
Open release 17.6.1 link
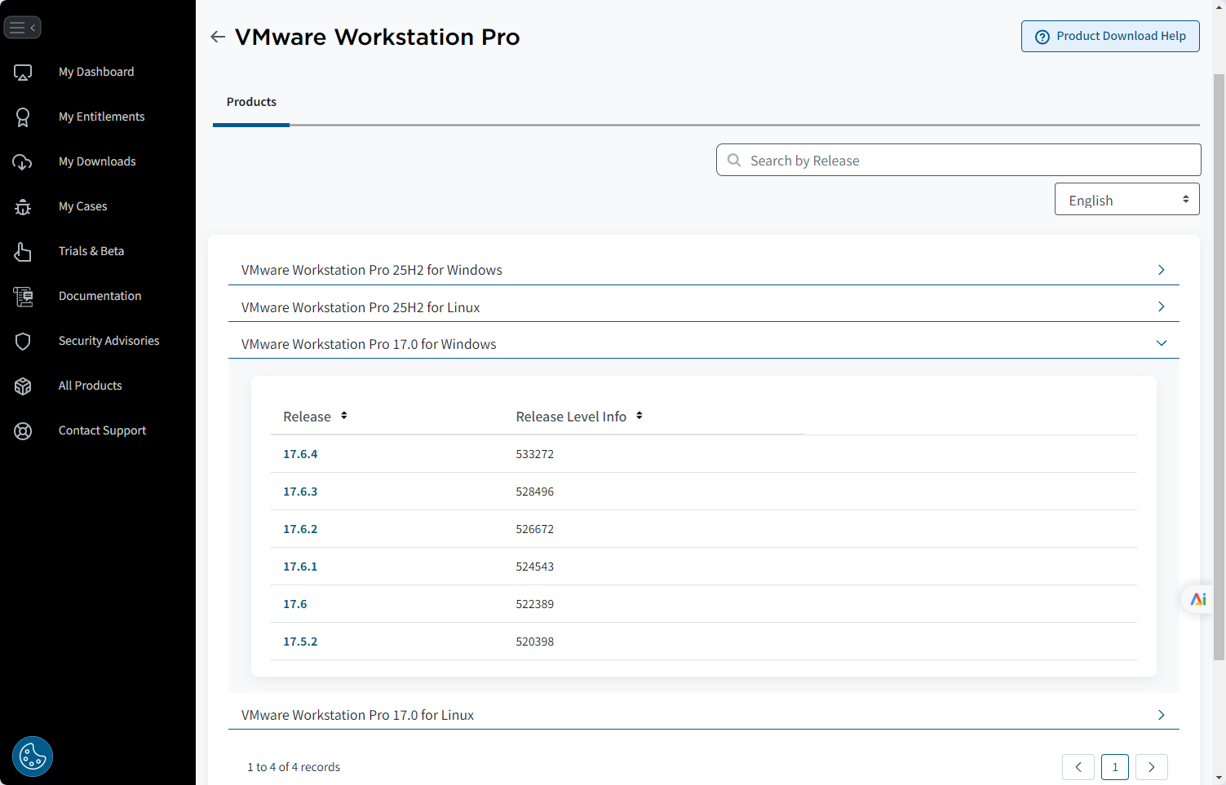(x=300, y=567)
